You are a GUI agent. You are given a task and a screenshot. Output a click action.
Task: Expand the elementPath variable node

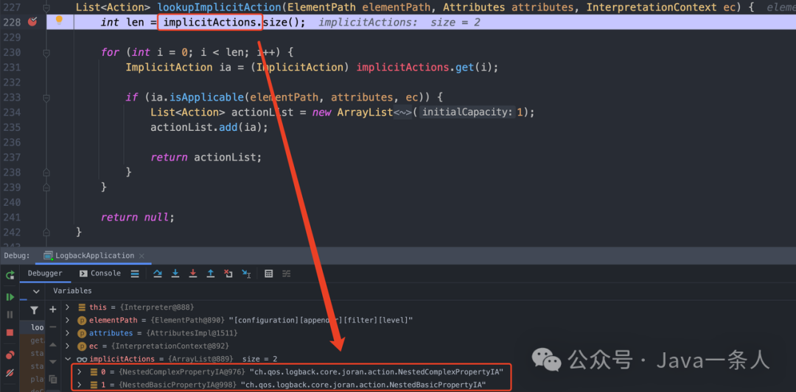pyautogui.click(x=68, y=320)
